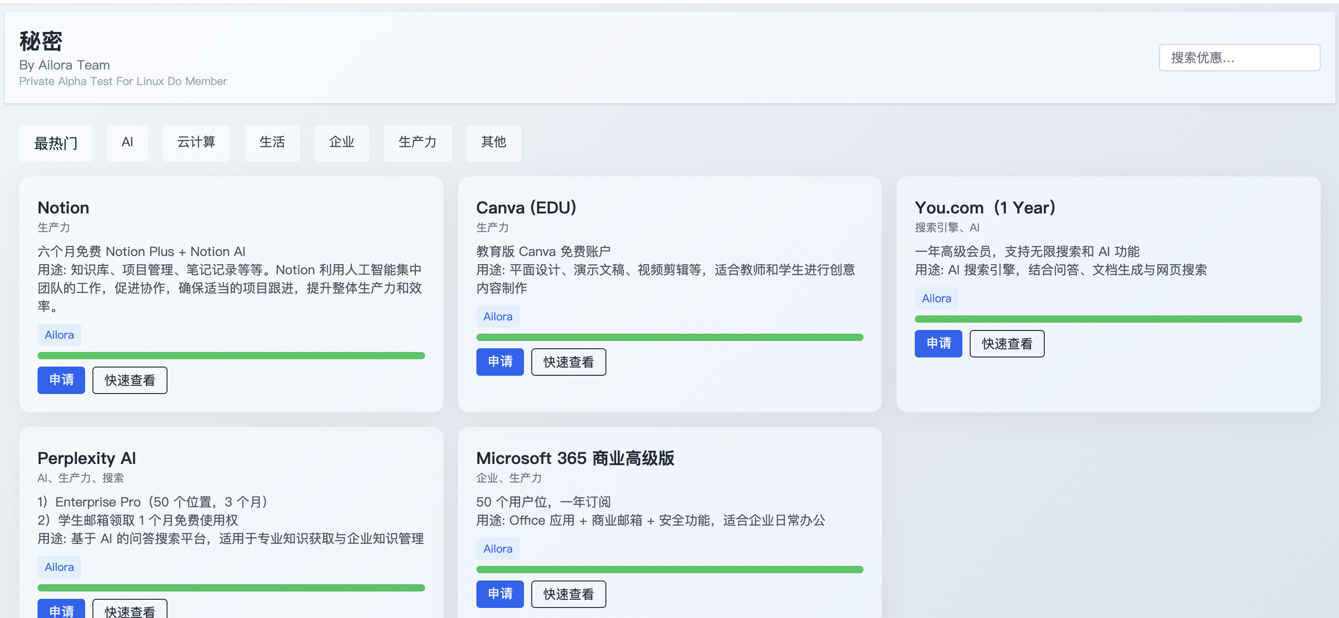This screenshot has width=1339, height=618.
Task: Click the By Ailora Team subtitle
Action: (65, 65)
